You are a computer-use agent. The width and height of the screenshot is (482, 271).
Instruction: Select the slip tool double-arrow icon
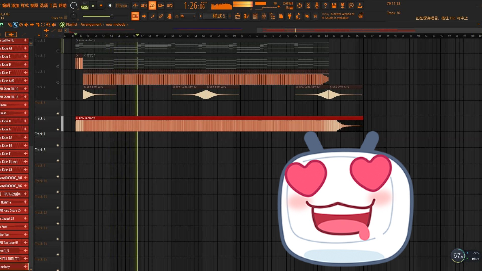[32, 25]
